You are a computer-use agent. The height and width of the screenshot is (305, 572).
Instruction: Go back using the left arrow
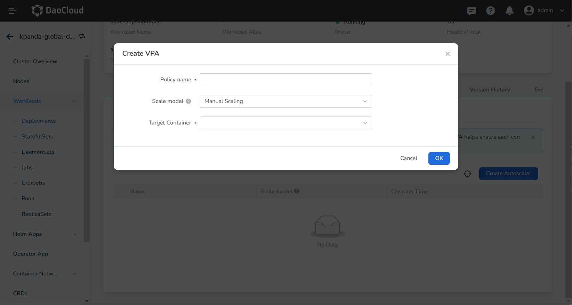[10, 37]
